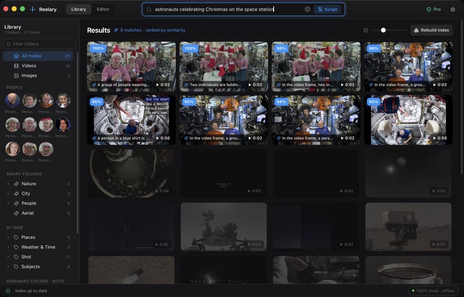Click the Index up to date checkmark icon

(x=8, y=291)
